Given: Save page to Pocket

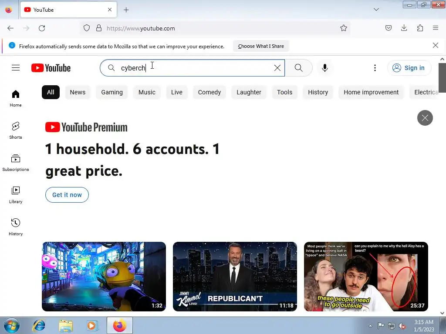Looking at the screenshot, I should tap(389, 28).
